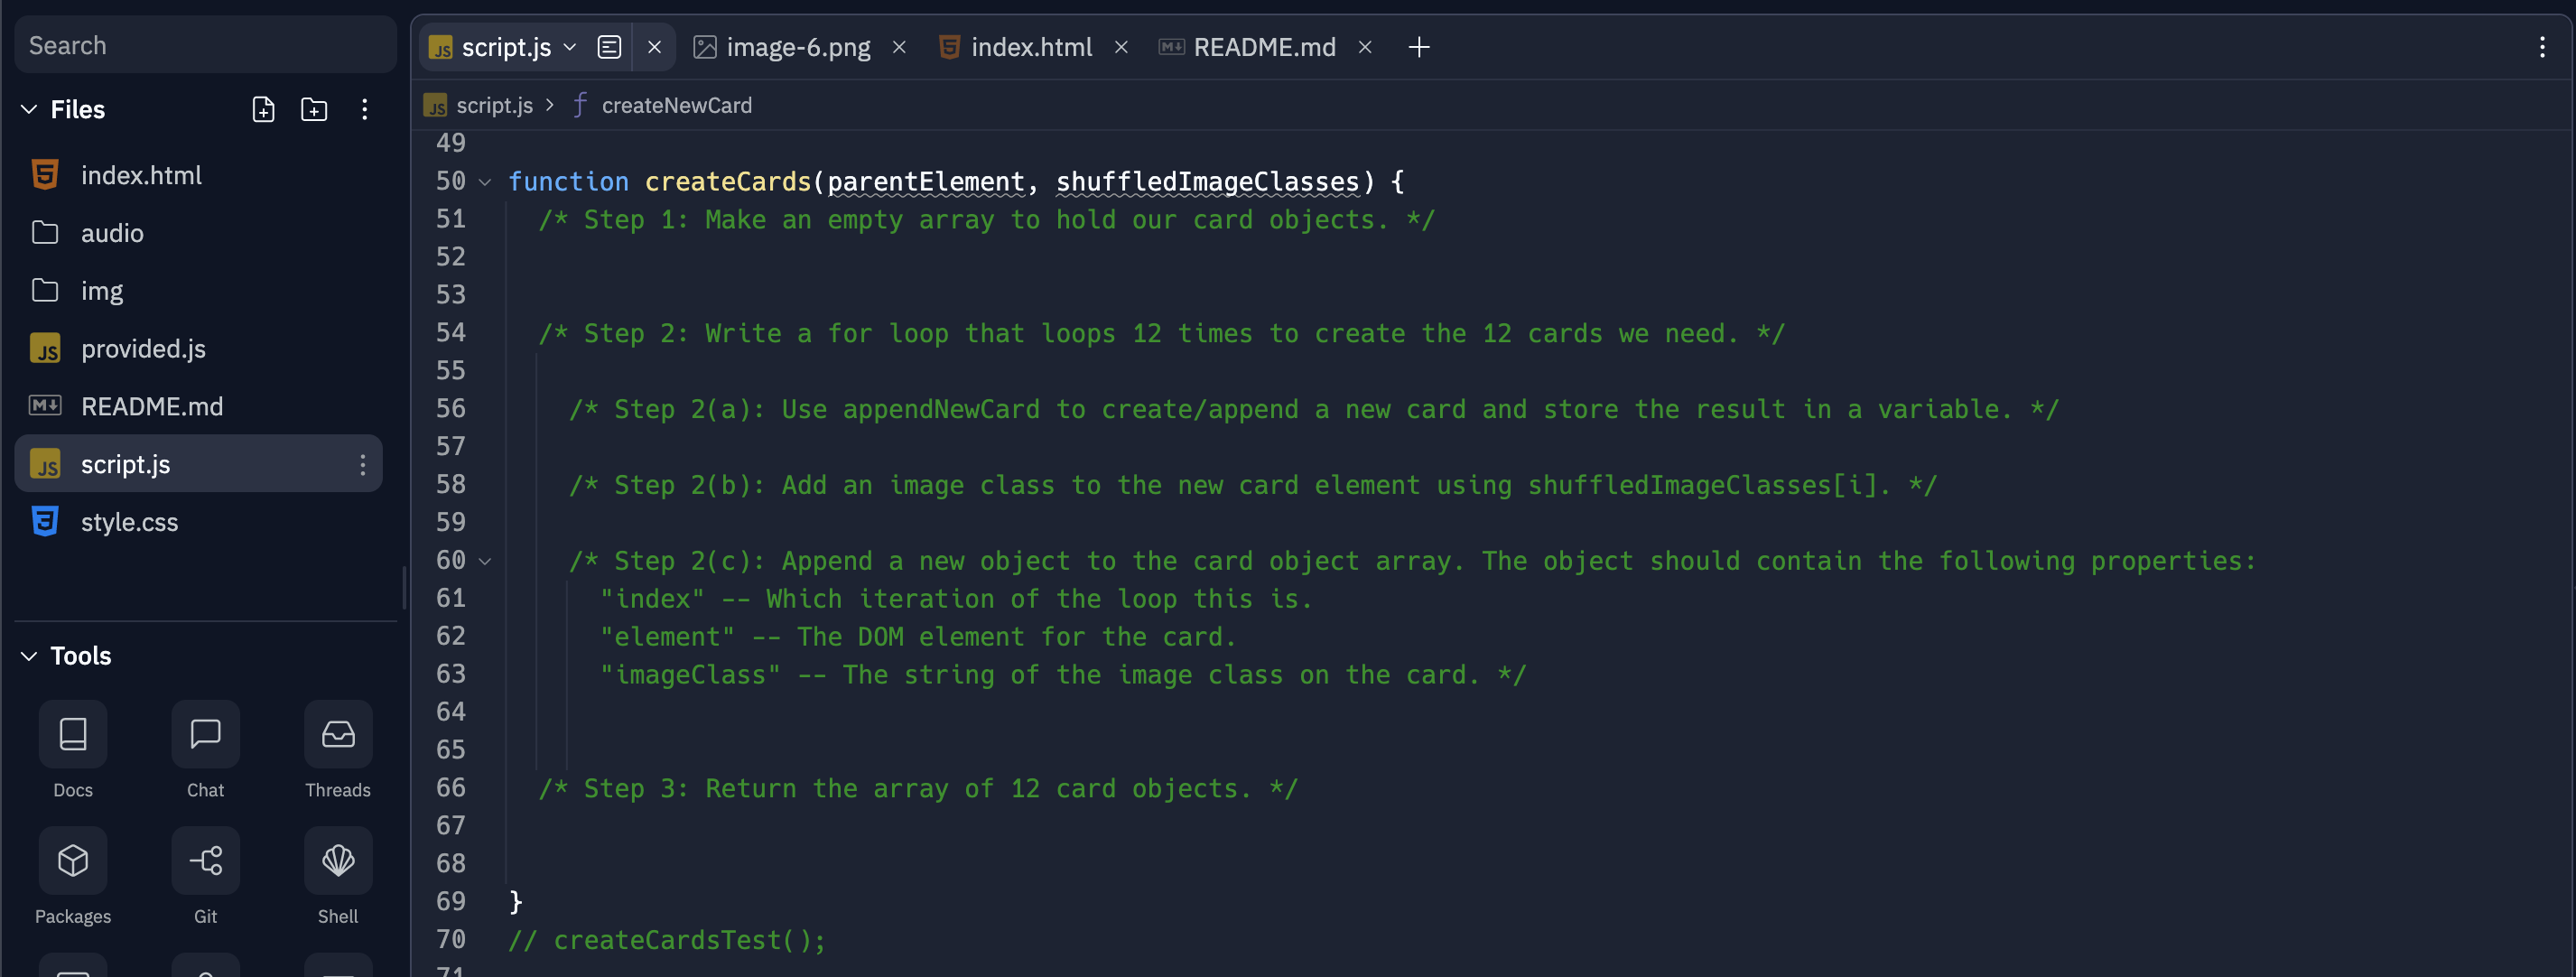Toggle the script.js outline view icon
This screenshot has height=977, width=2576.
[609, 47]
